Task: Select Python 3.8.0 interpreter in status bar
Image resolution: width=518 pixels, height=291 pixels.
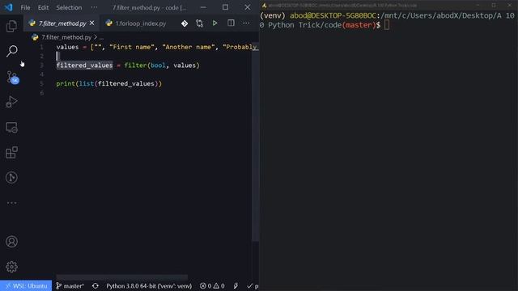Action: pos(149,285)
